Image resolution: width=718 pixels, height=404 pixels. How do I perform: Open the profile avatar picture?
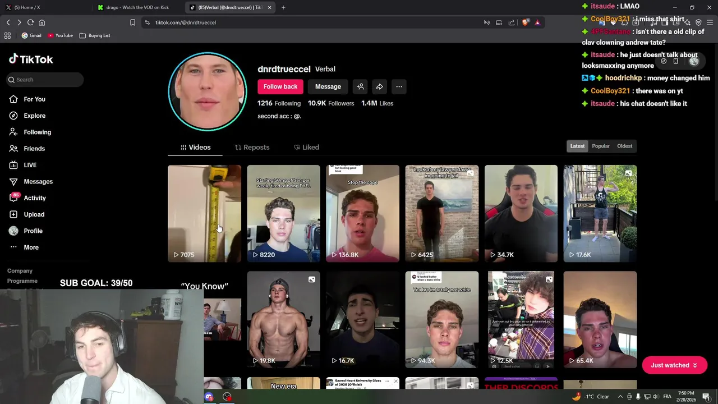(208, 91)
